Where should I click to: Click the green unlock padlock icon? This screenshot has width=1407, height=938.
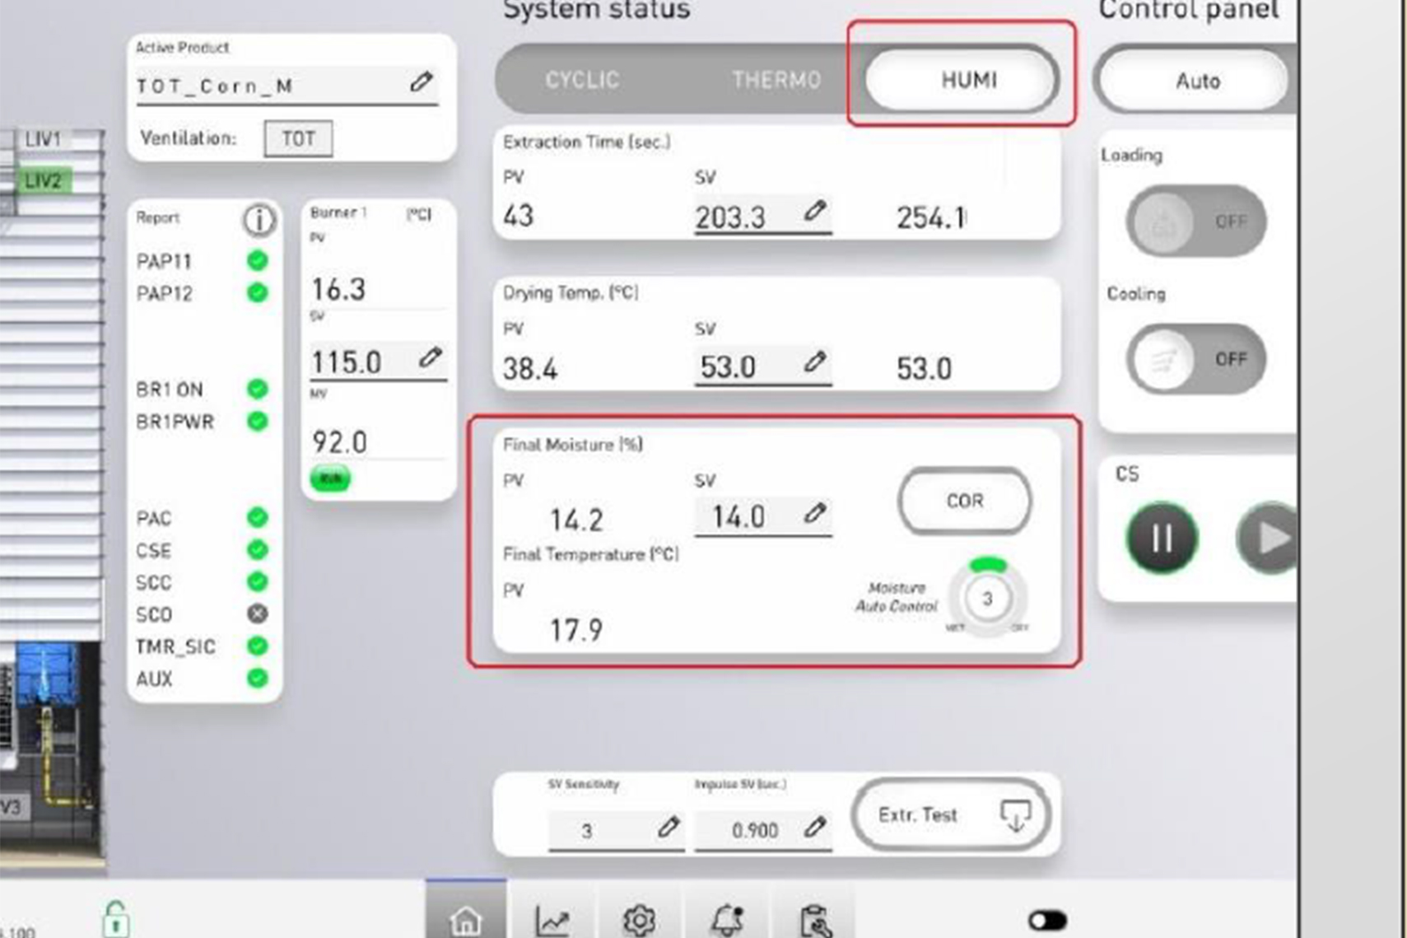click(x=116, y=918)
